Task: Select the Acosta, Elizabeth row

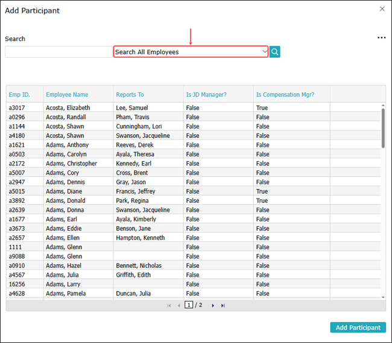Action: (68, 108)
